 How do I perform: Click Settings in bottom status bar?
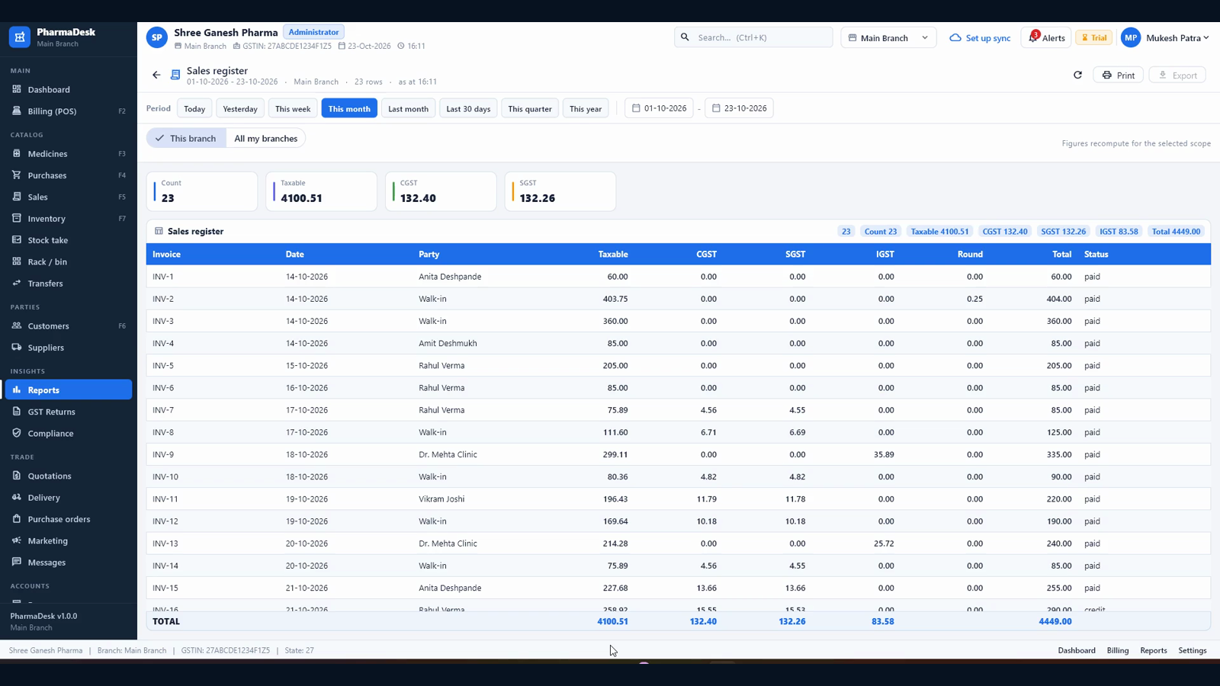(1193, 650)
